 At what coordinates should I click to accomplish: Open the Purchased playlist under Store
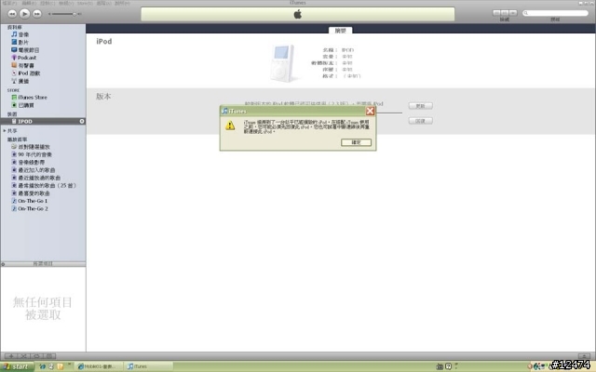(22, 105)
